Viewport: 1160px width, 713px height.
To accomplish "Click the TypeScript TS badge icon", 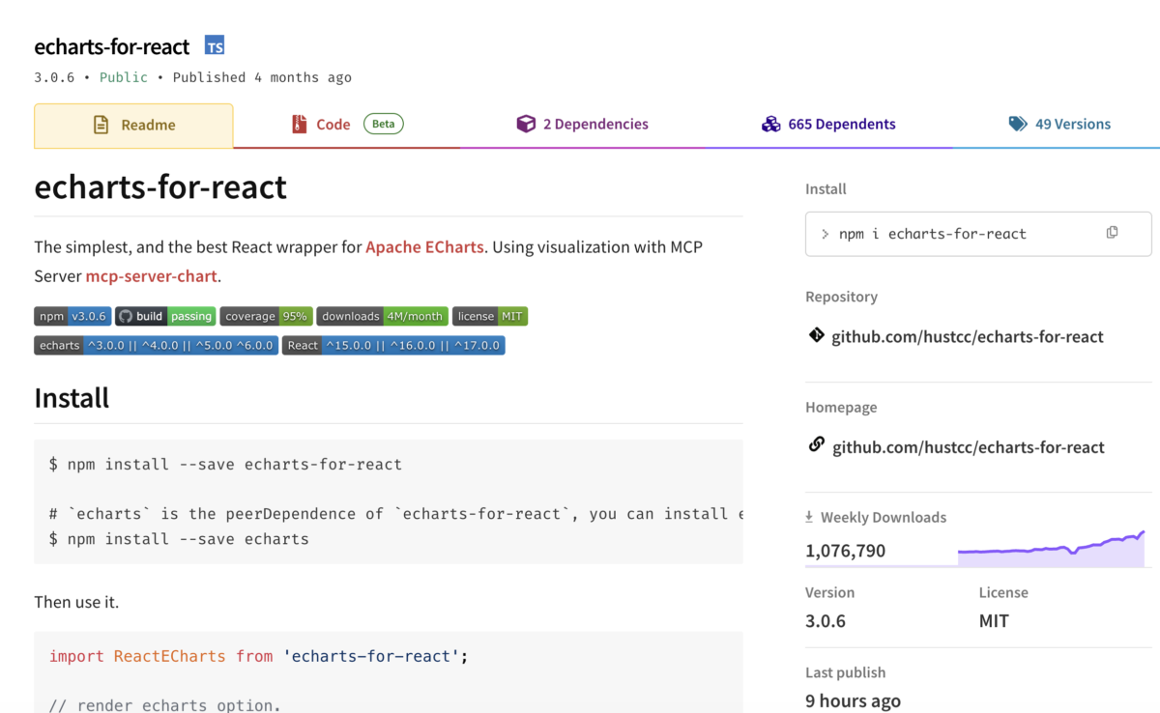I will pos(215,45).
